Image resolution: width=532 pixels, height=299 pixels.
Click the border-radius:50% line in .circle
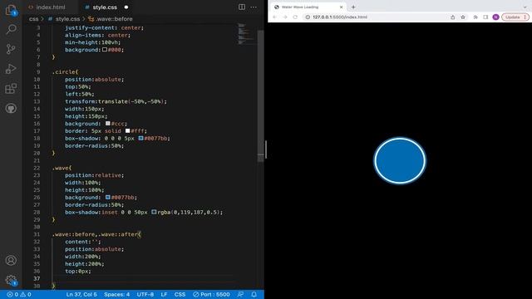[x=94, y=146]
